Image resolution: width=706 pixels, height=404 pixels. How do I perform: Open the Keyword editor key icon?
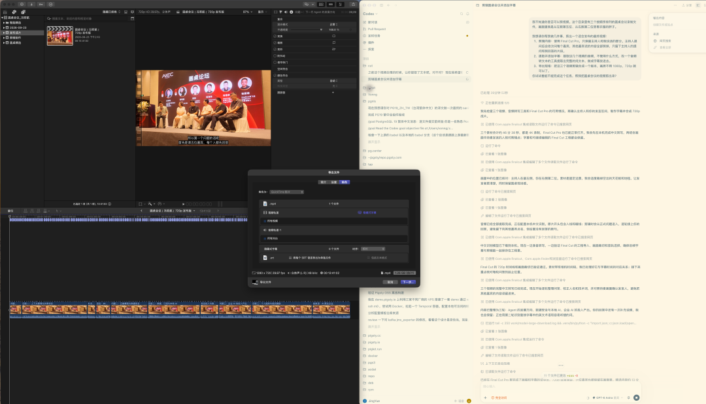pos(41,4)
